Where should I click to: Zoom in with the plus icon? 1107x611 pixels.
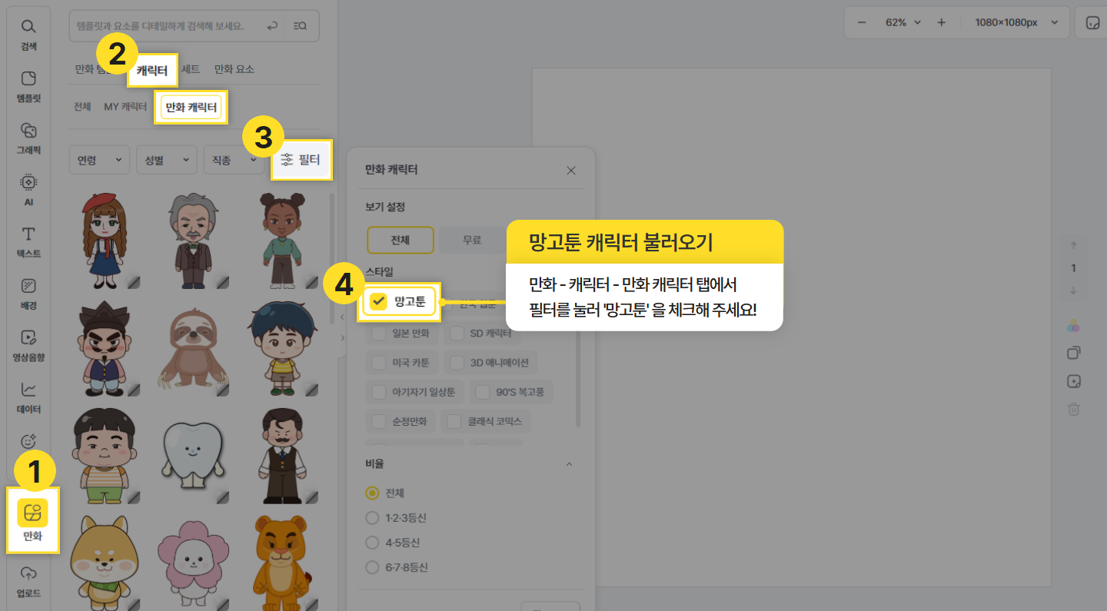pos(942,23)
